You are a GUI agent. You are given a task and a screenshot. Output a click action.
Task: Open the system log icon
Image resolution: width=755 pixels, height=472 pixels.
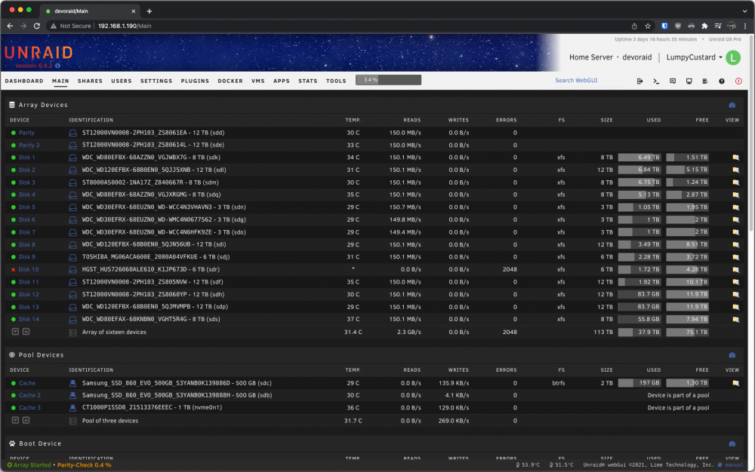(705, 81)
